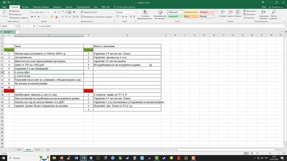The height and width of the screenshot is (161, 287).
Task: Increase the font size with the large A icon
Action: pyautogui.click(x=55, y=12)
